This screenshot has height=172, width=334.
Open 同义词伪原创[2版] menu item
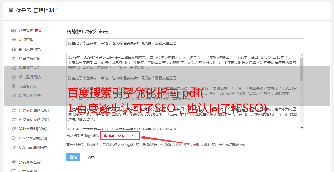[x=34, y=120]
